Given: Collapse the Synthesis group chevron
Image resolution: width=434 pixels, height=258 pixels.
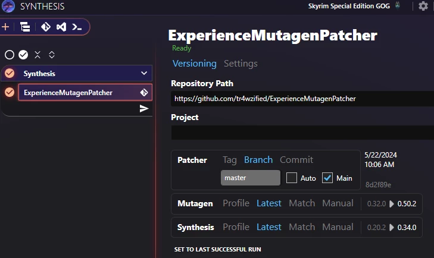Looking at the screenshot, I should pyautogui.click(x=144, y=73).
